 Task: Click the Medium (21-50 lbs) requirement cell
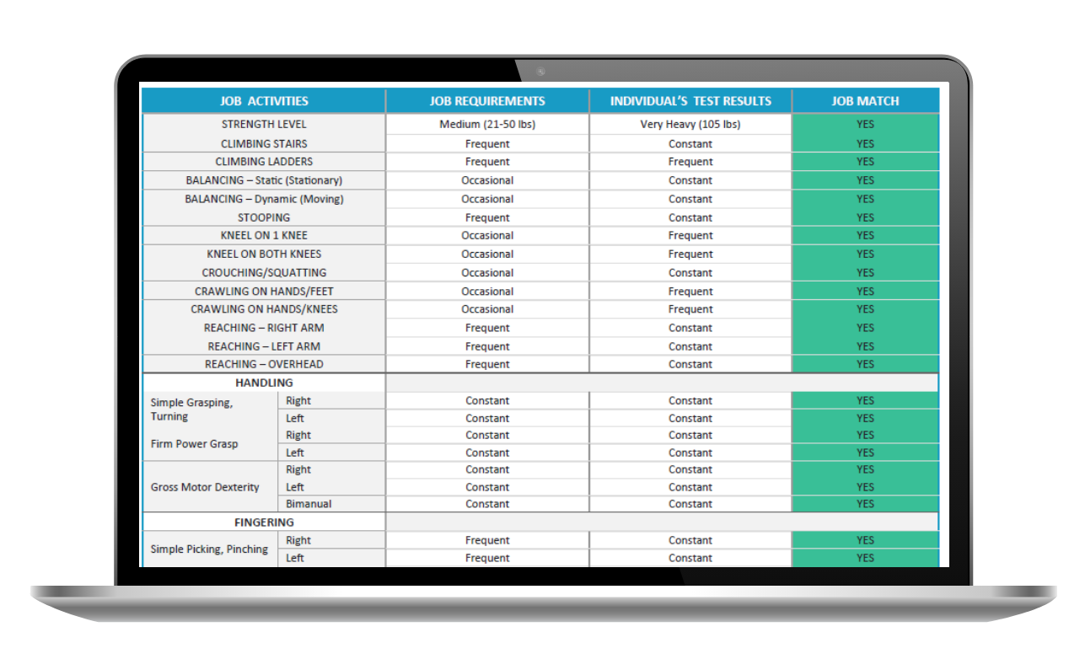487,125
